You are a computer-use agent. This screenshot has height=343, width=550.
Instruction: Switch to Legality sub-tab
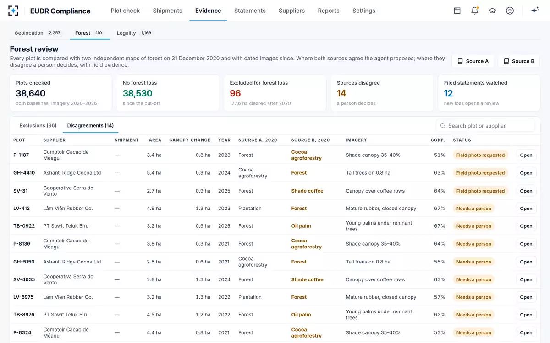(x=134, y=33)
